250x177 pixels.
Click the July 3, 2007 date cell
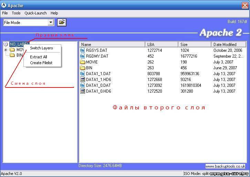coord(223,62)
